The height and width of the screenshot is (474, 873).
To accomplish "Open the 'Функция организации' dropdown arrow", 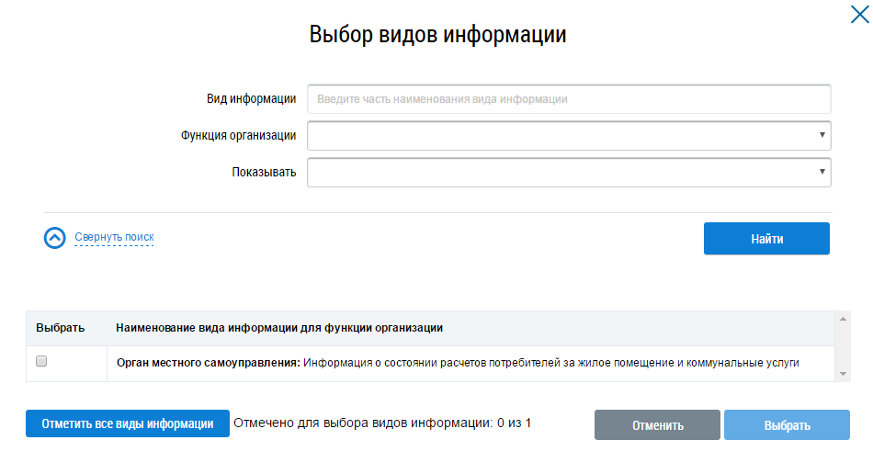I will pos(822,135).
